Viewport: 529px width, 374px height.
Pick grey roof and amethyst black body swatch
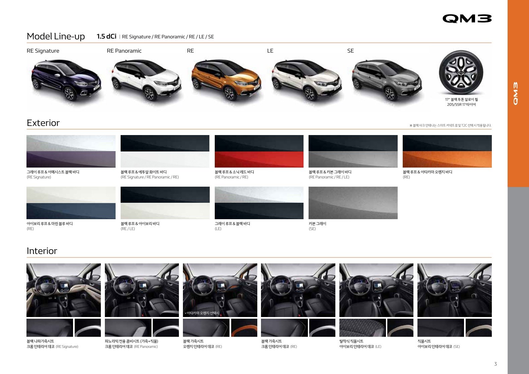click(x=71, y=151)
